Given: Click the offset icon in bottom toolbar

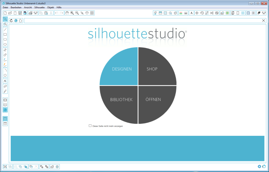Looking at the screenshot, I should [x=57, y=167].
